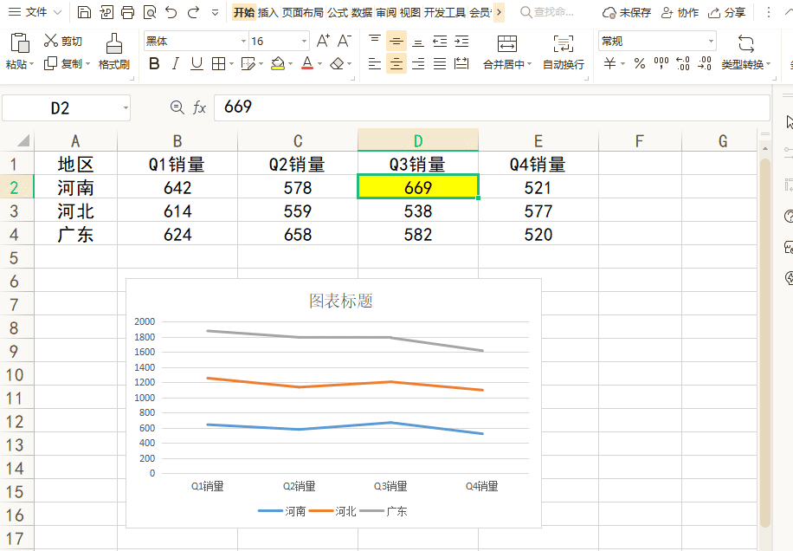Open the 页面布局 (Page Layout) tab
Viewport: 793px width, 551px height.
point(302,12)
